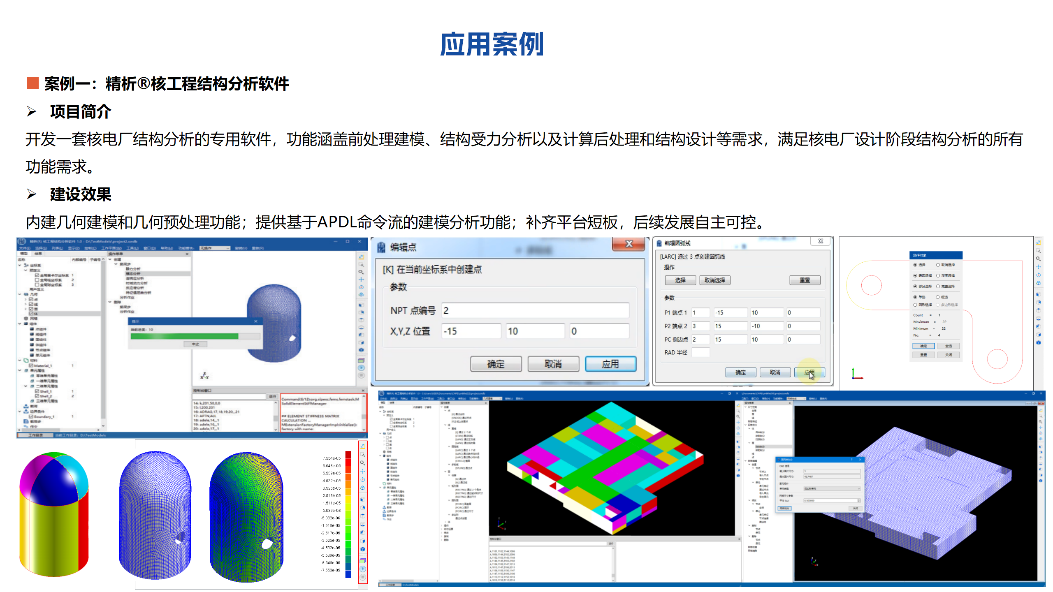Click the fit-view icon in dome viewport toolbar

pyautogui.click(x=361, y=257)
